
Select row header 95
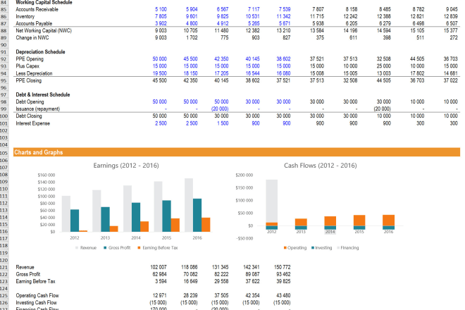[4, 81]
